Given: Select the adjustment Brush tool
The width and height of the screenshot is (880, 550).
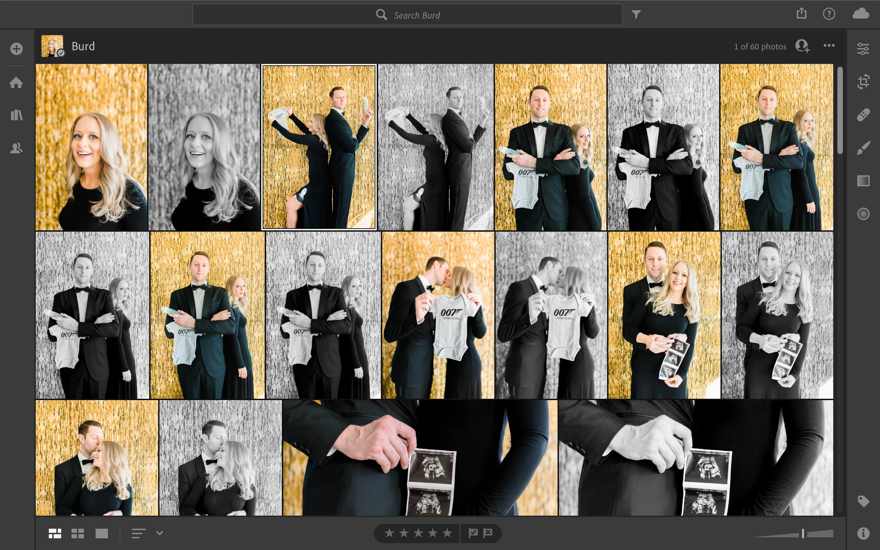Looking at the screenshot, I should (863, 148).
